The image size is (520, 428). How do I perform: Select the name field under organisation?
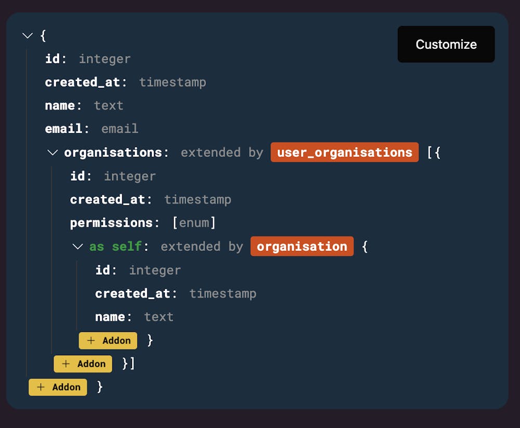pyautogui.click(x=110, y=317)
